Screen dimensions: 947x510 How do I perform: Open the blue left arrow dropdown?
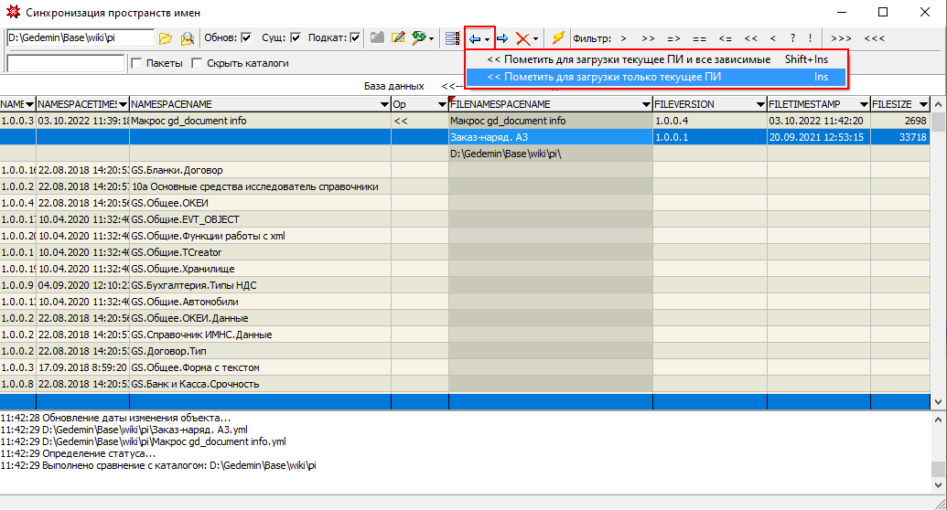click(x=488, y=39)
